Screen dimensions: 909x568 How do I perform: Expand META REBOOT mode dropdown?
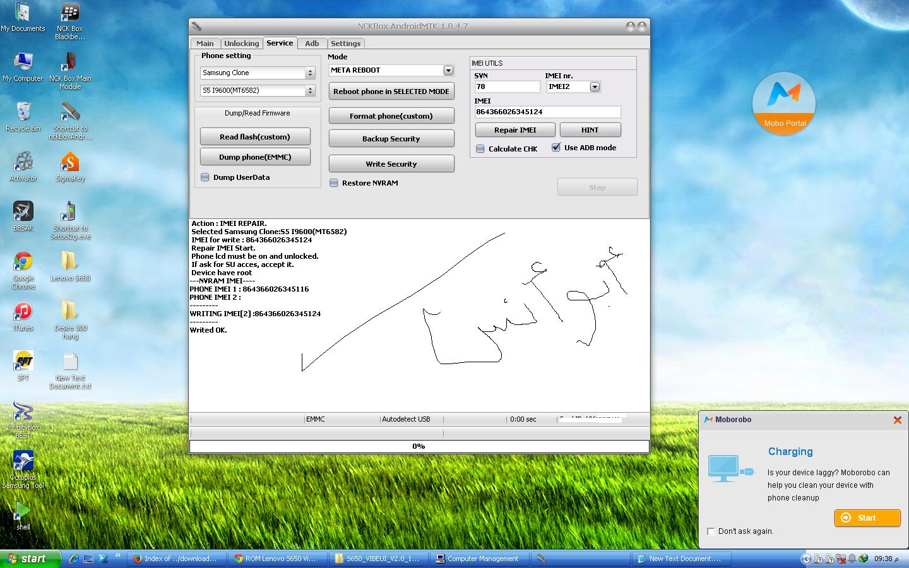[448, 70]
